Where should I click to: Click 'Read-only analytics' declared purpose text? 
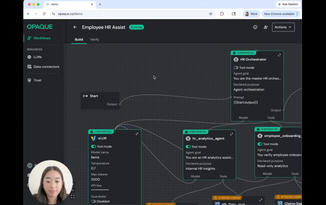pyautogui.click(x=273, y=166)
